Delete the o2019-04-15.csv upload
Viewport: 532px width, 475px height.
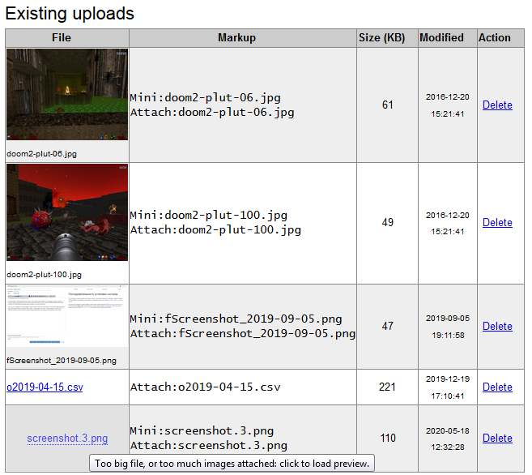[x=497, y=387]
